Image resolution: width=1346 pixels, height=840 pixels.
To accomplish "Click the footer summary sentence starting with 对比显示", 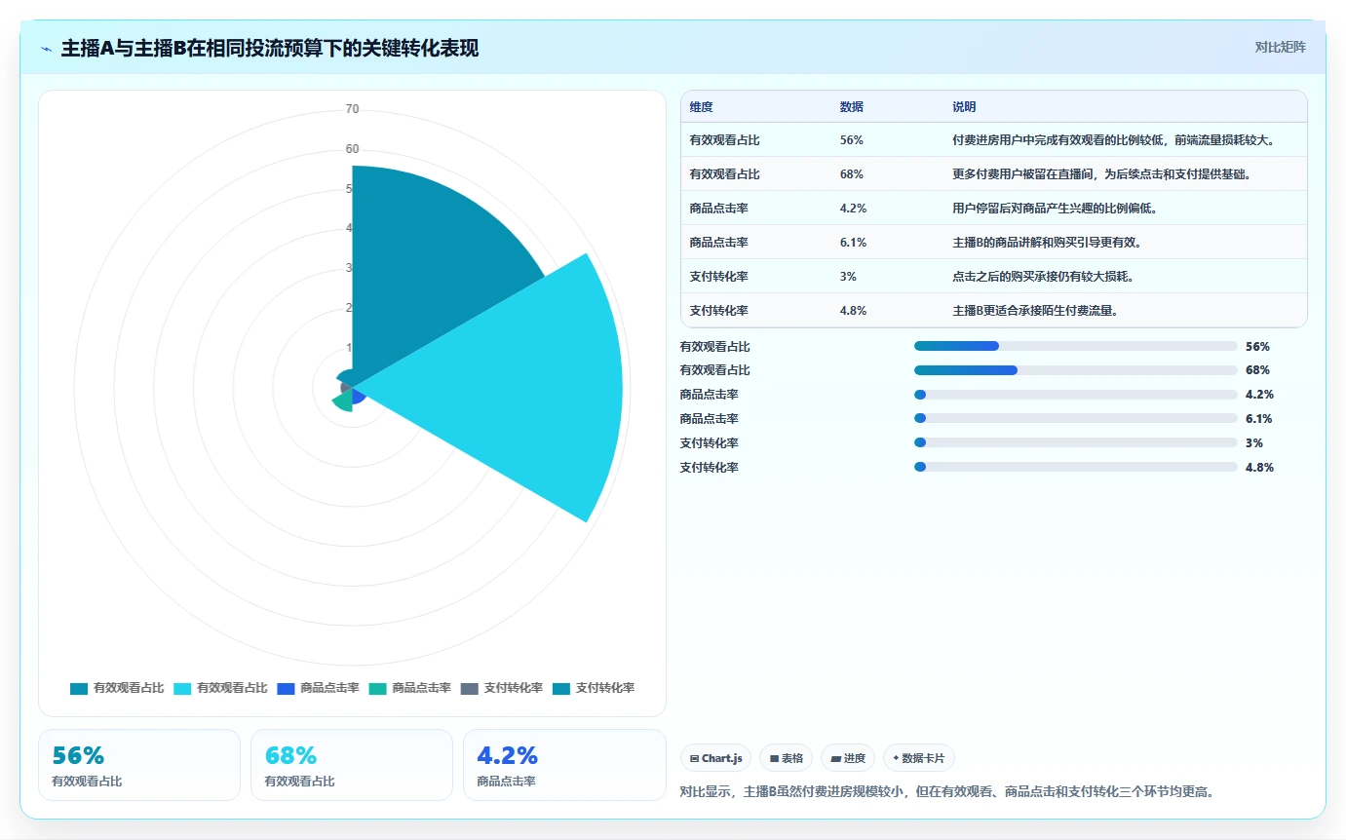I will (x=947, y=792).
